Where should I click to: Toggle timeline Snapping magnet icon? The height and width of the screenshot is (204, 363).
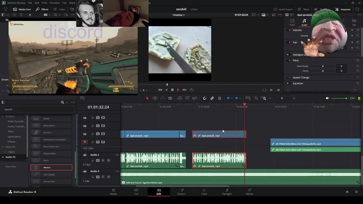click(x=205, y=98)
